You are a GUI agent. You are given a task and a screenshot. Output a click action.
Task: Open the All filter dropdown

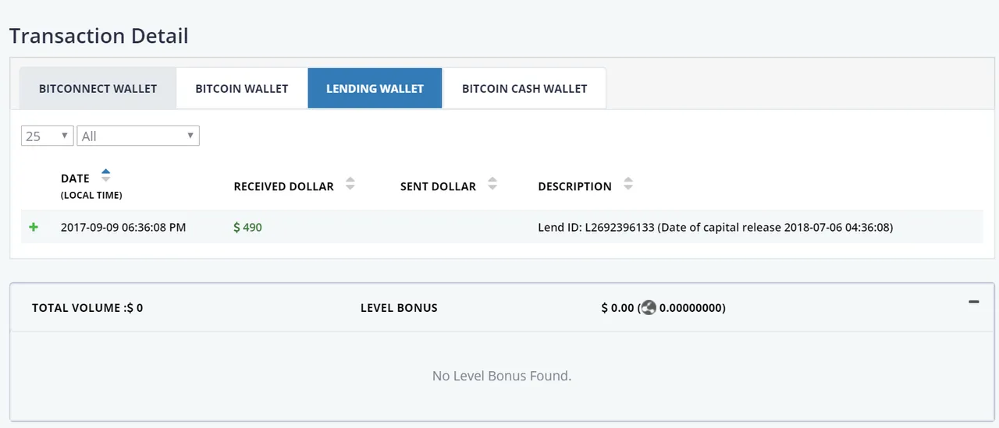(x=138, y=136)
